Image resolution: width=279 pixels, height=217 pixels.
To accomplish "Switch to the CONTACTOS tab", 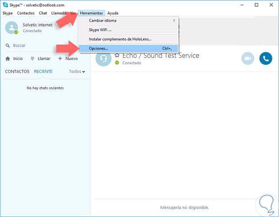I will 17,72.
